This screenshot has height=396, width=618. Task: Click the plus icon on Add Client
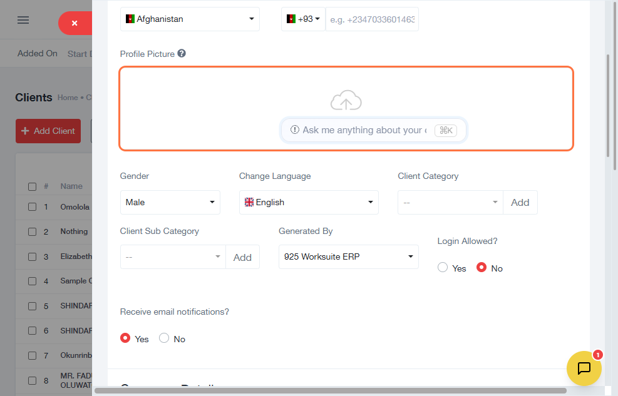pos(26,131)
